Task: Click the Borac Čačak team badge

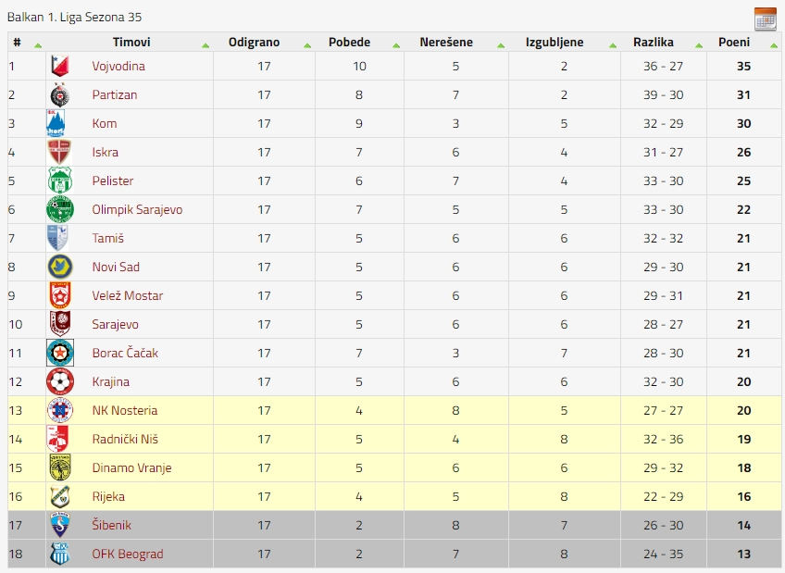Action: [59, 353]
